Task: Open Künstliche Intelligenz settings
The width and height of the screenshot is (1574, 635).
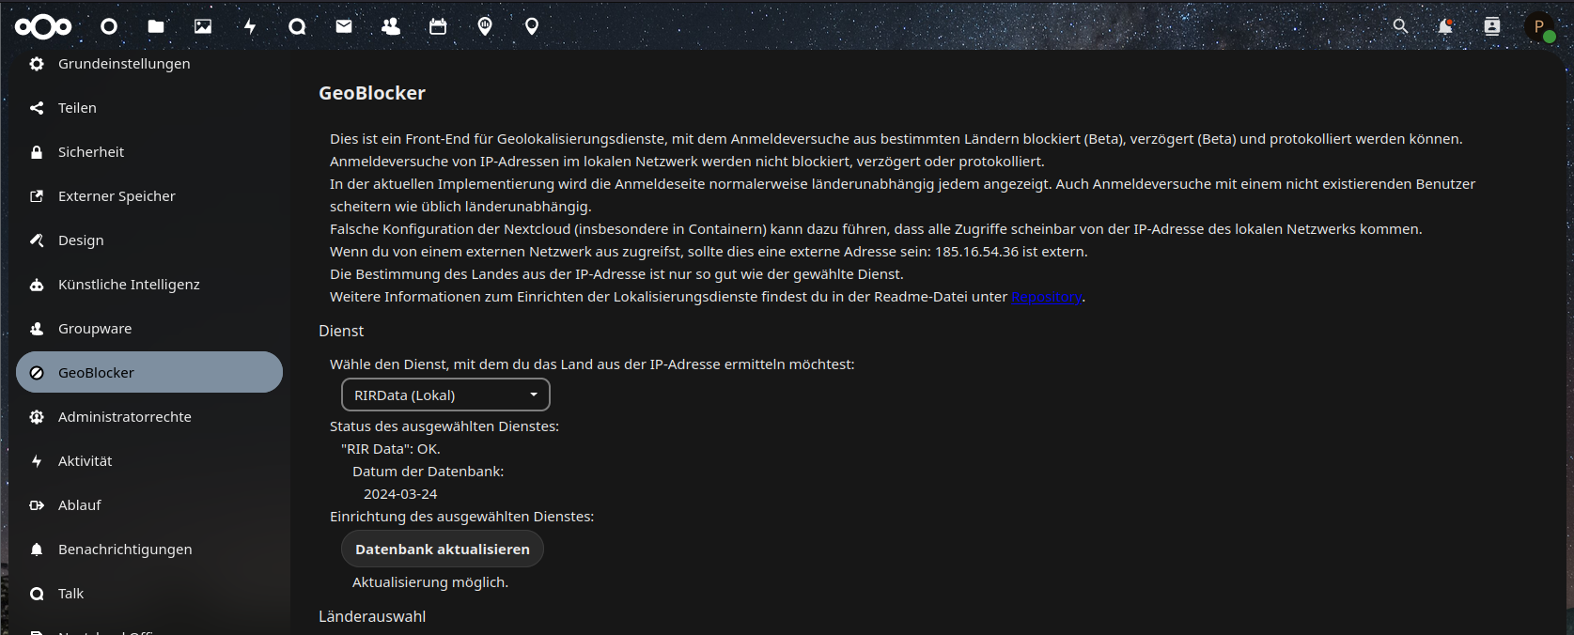Action: (x=129, y=285)
